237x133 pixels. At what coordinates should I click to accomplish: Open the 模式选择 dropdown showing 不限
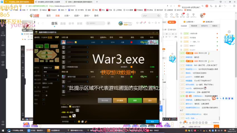(x=51, y=80)
